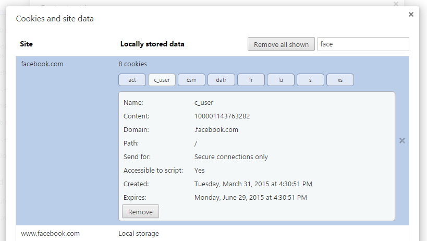Screen dimensions: 427x241
Task: Close the Cookies and site data dialog
Action: click(x=411, y=15)
